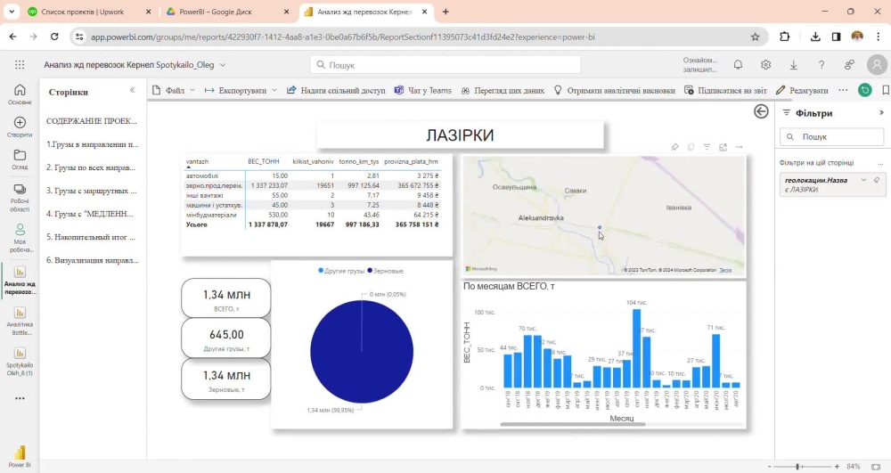Open page СОДЕРЖАНИЕ ПРОЕК...
The image size is (891, 473).
pos(92,121)
